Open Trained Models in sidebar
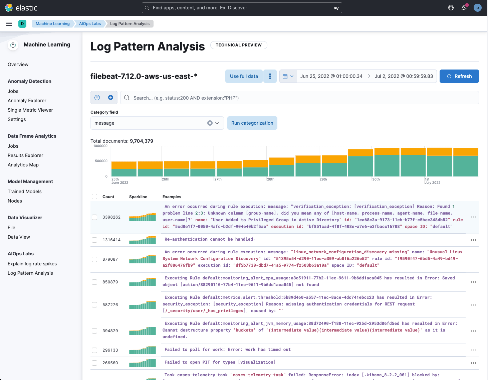The image size is (488, 380). (25, 192)
